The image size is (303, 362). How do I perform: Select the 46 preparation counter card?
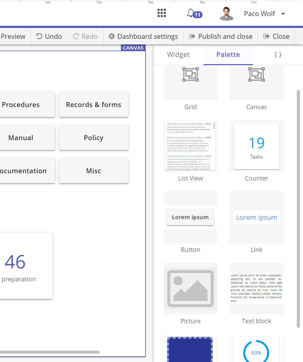click(x=26, y=266)
